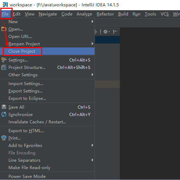Open the Refactor menu
180x180 pixels.
(x=105, y=14)
